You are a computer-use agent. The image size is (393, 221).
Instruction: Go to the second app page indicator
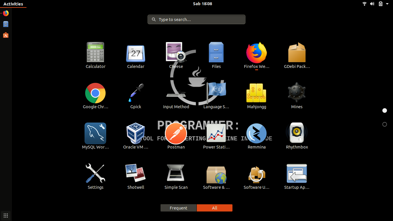click(385, 124)
